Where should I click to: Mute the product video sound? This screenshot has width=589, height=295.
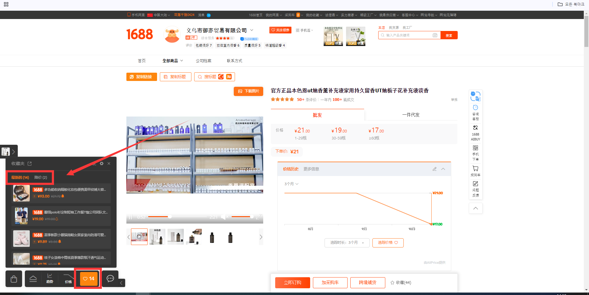pyautogui.click(x=225, y=217)
